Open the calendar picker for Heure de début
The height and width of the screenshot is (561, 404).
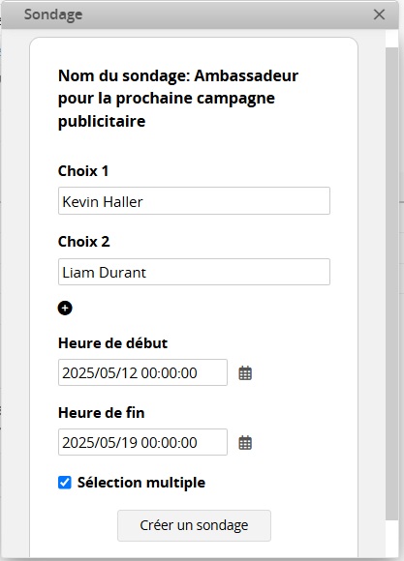[x=245, y=372]
